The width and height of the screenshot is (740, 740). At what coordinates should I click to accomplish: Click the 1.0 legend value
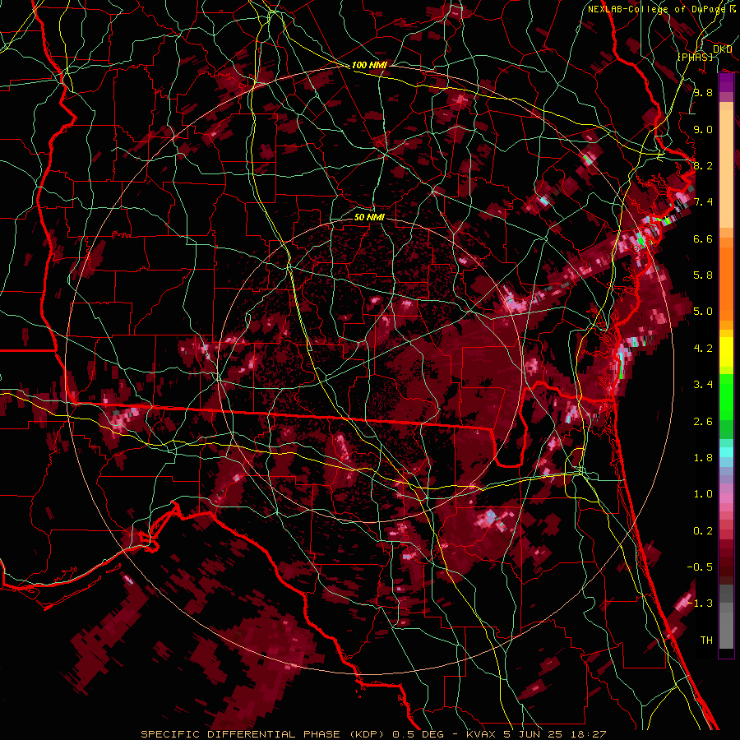click(x=703, y=494)
